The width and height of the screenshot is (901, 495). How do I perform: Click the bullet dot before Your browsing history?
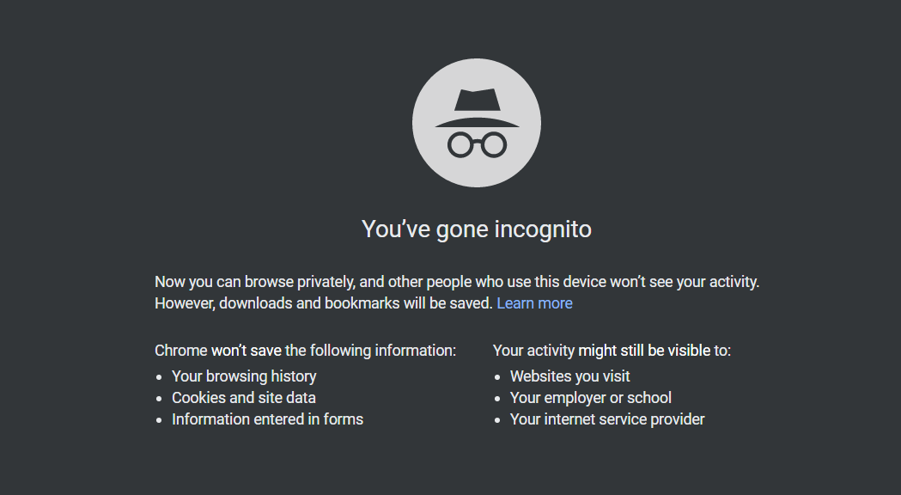159,377
